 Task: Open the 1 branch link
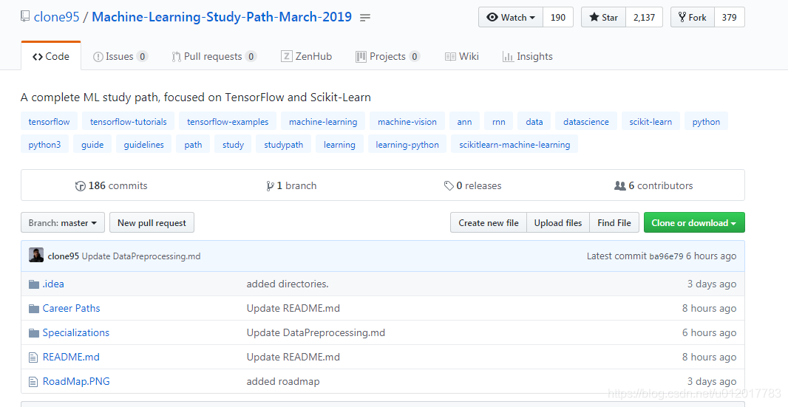pos(291,186)
